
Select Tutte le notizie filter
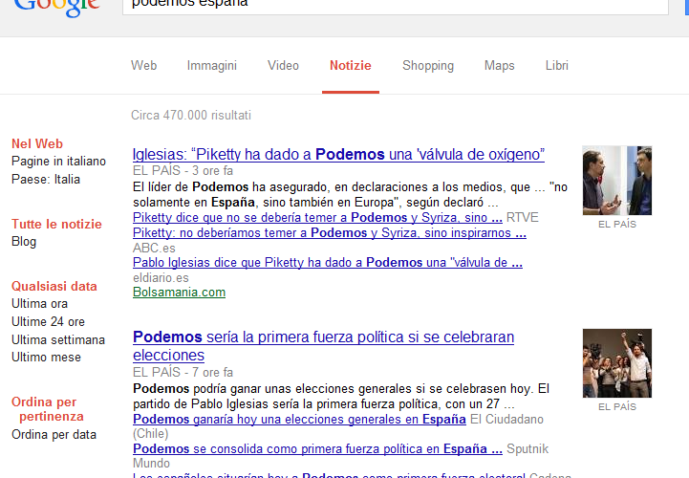tap(56, 225)
